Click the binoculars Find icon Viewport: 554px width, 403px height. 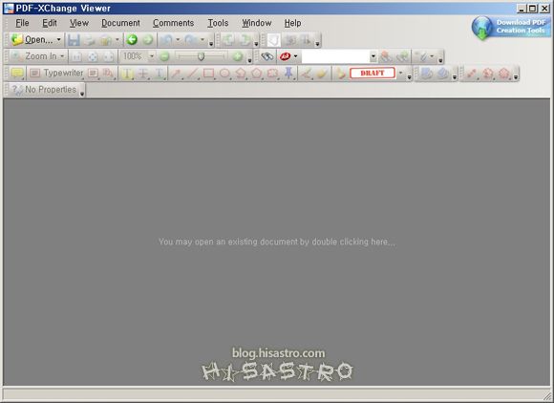266,56
